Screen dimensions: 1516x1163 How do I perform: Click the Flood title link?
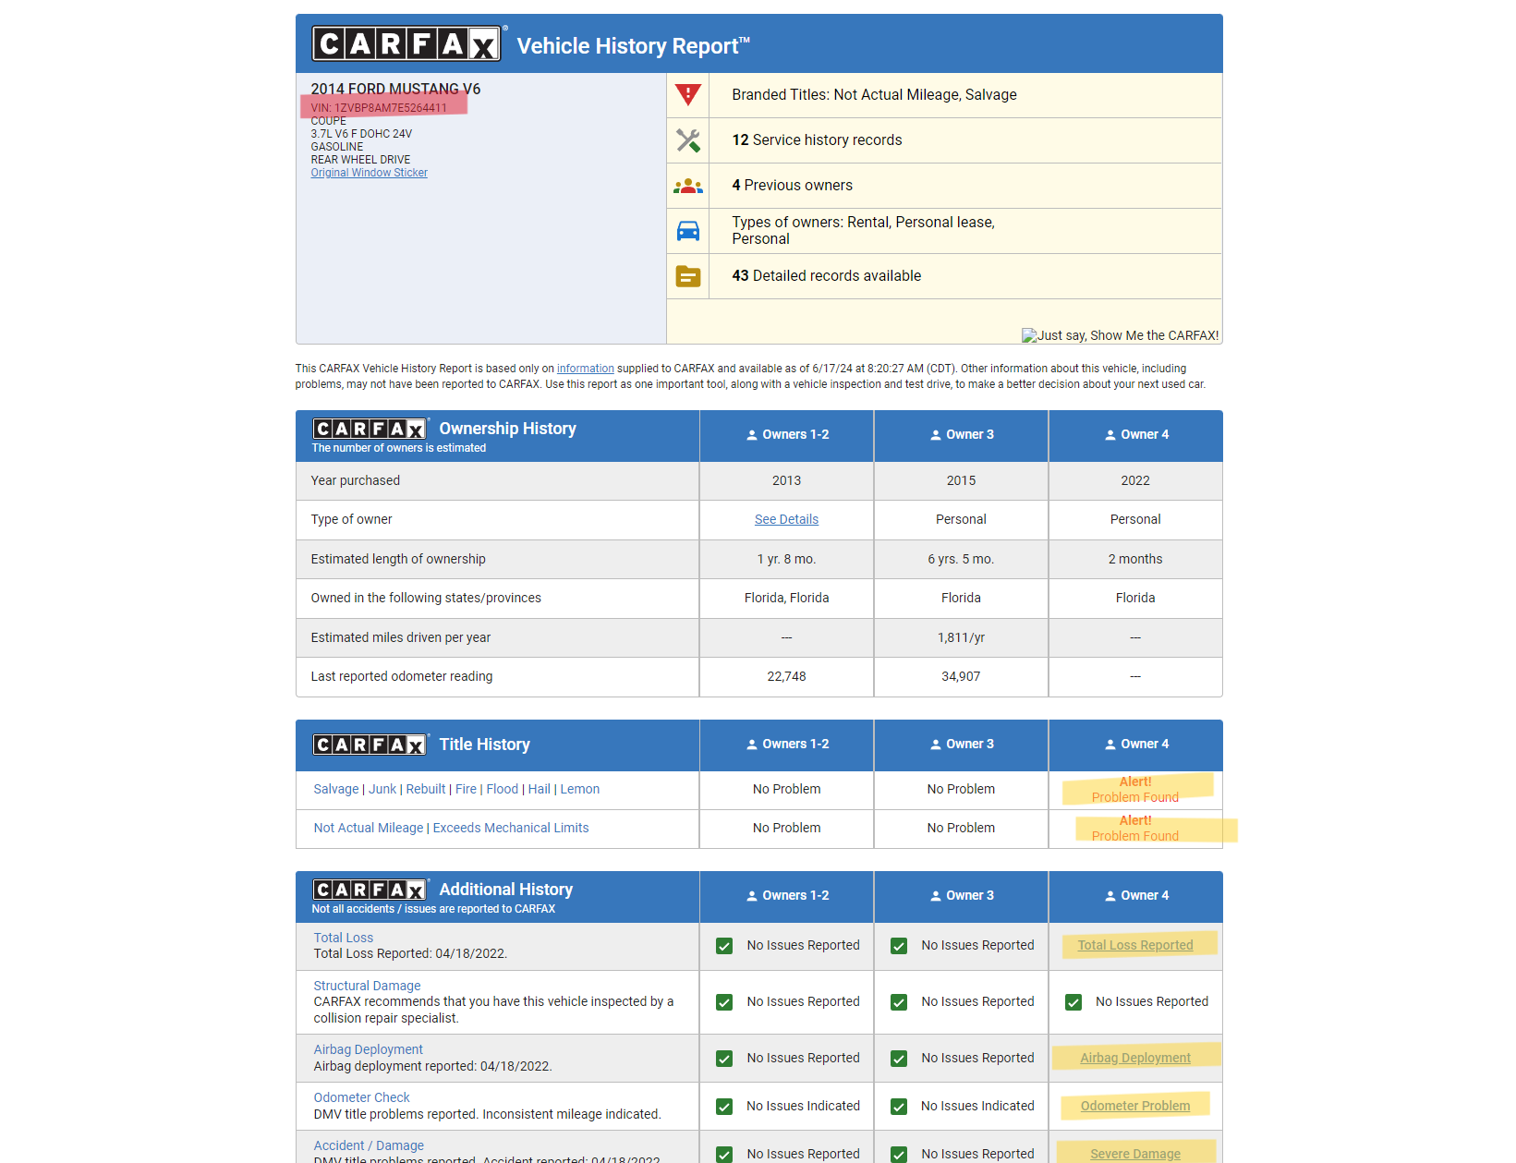[503, 789]
